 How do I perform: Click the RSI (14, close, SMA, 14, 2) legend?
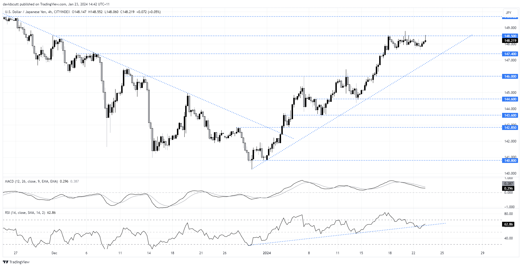pyautogui.click(x=25, y=213)
